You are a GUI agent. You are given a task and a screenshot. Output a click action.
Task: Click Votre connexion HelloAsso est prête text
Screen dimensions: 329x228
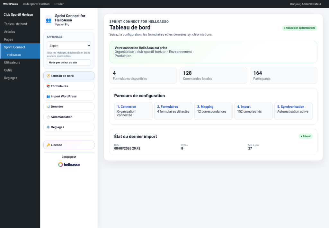click(141, 48)
